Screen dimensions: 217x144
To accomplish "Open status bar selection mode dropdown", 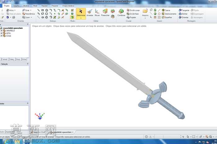I will pos(191,137).
